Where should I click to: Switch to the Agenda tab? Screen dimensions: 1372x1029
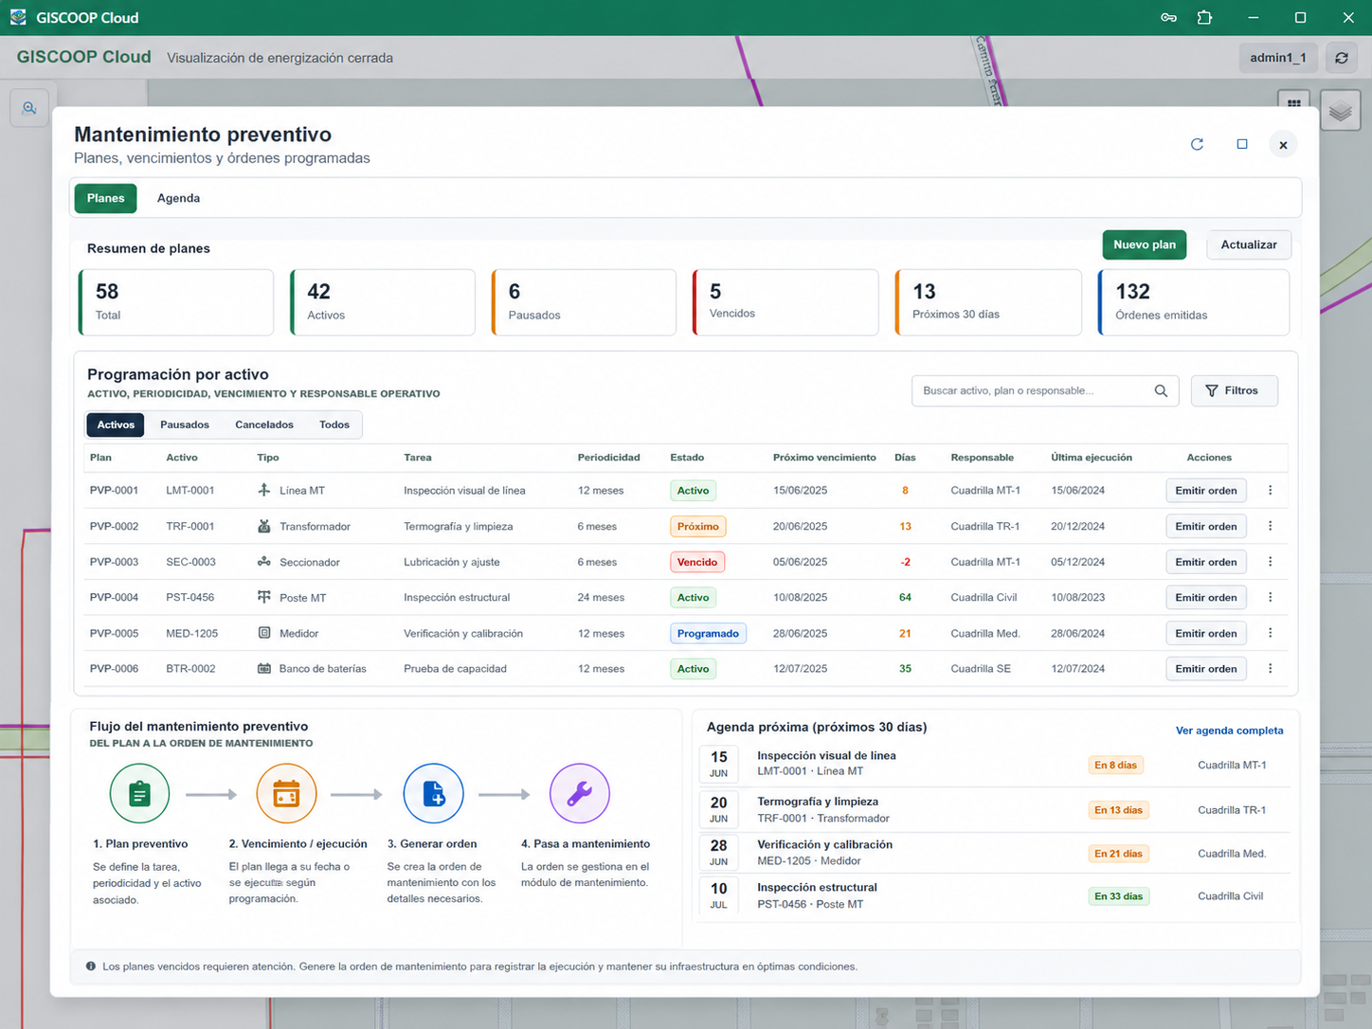click(x=178, y=198)
